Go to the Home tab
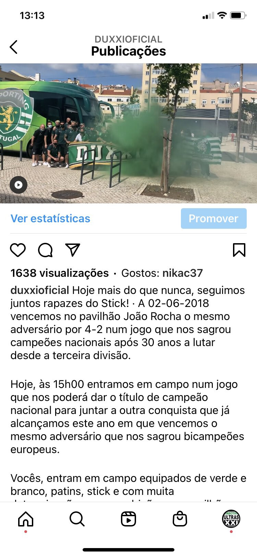257x557 pixels. 26,519
